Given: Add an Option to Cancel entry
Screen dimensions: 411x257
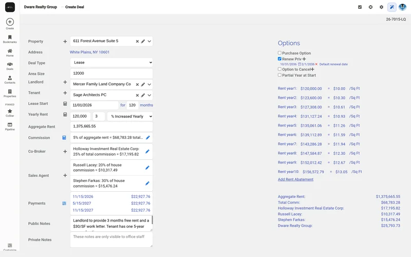Looking at the screenshot, I should click(312, 69).
